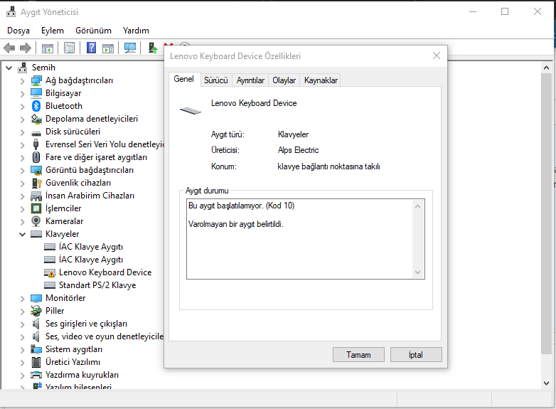This screenshot has width=556, height=409.
Task: Expand the Monitörler category
Action: tap(22, 299)
